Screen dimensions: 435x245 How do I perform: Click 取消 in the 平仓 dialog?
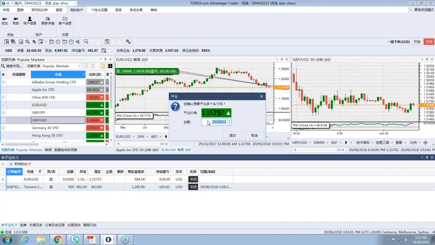point(255,135)
